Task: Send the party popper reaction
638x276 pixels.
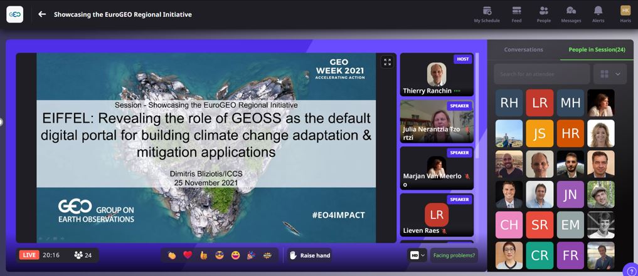Action: [251, 255]
